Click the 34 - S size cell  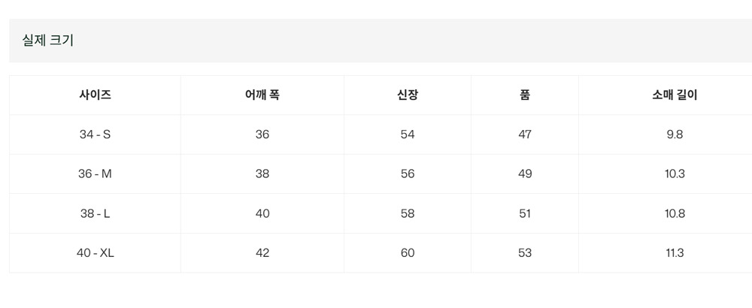[95, 134]
